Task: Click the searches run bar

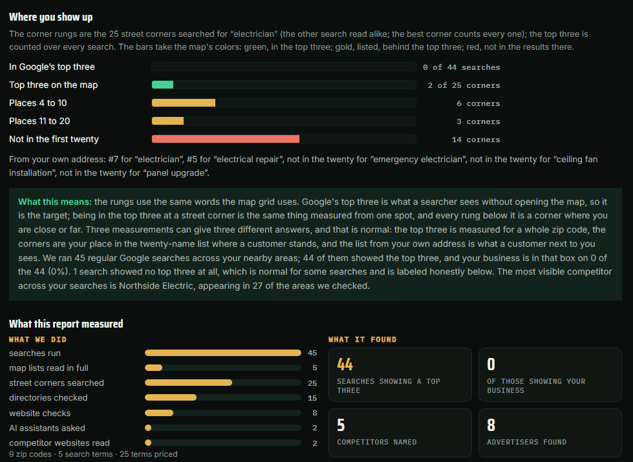Action: [x=223, y=353]
